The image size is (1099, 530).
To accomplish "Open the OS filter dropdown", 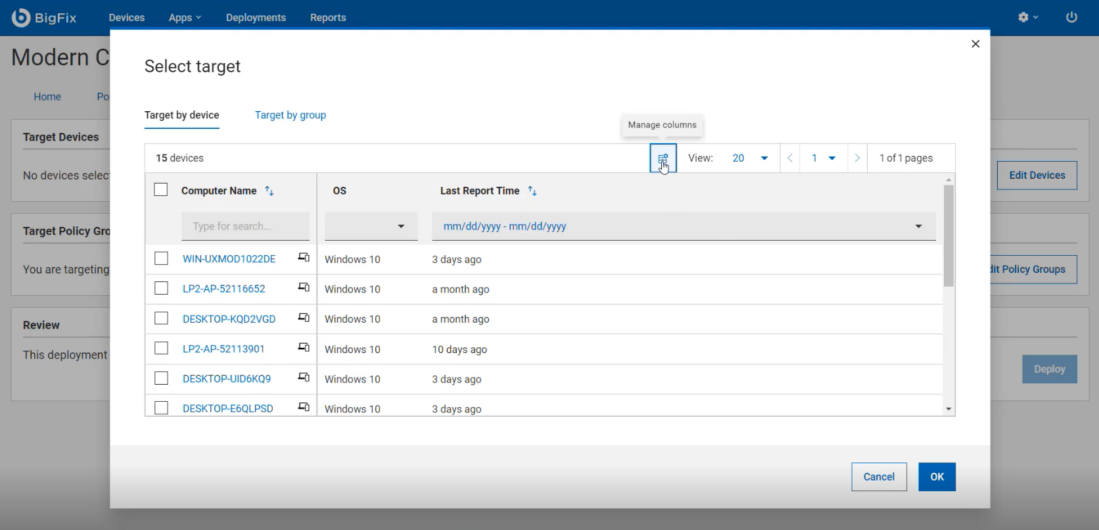I will [x=371, y=226].
